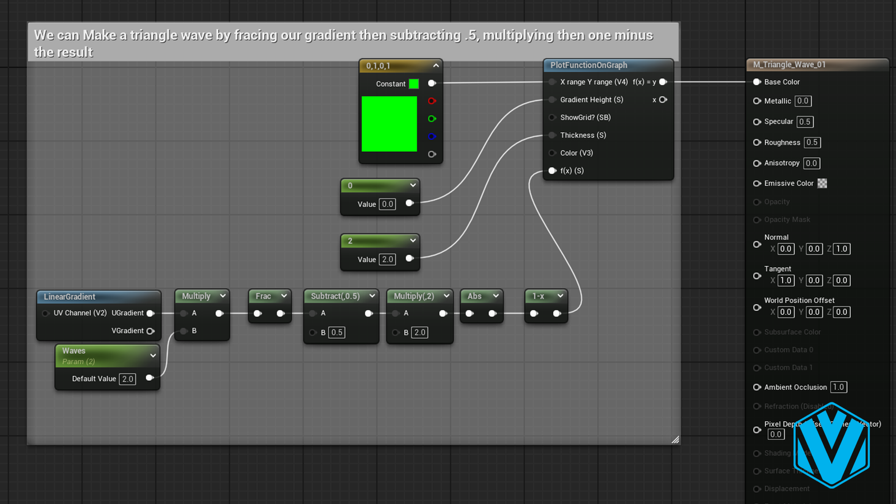896x504 pixels.
Task: Click the PlotFunctionOnGraph x output pin
Action: pyautogui.click(x=663, y=100)
